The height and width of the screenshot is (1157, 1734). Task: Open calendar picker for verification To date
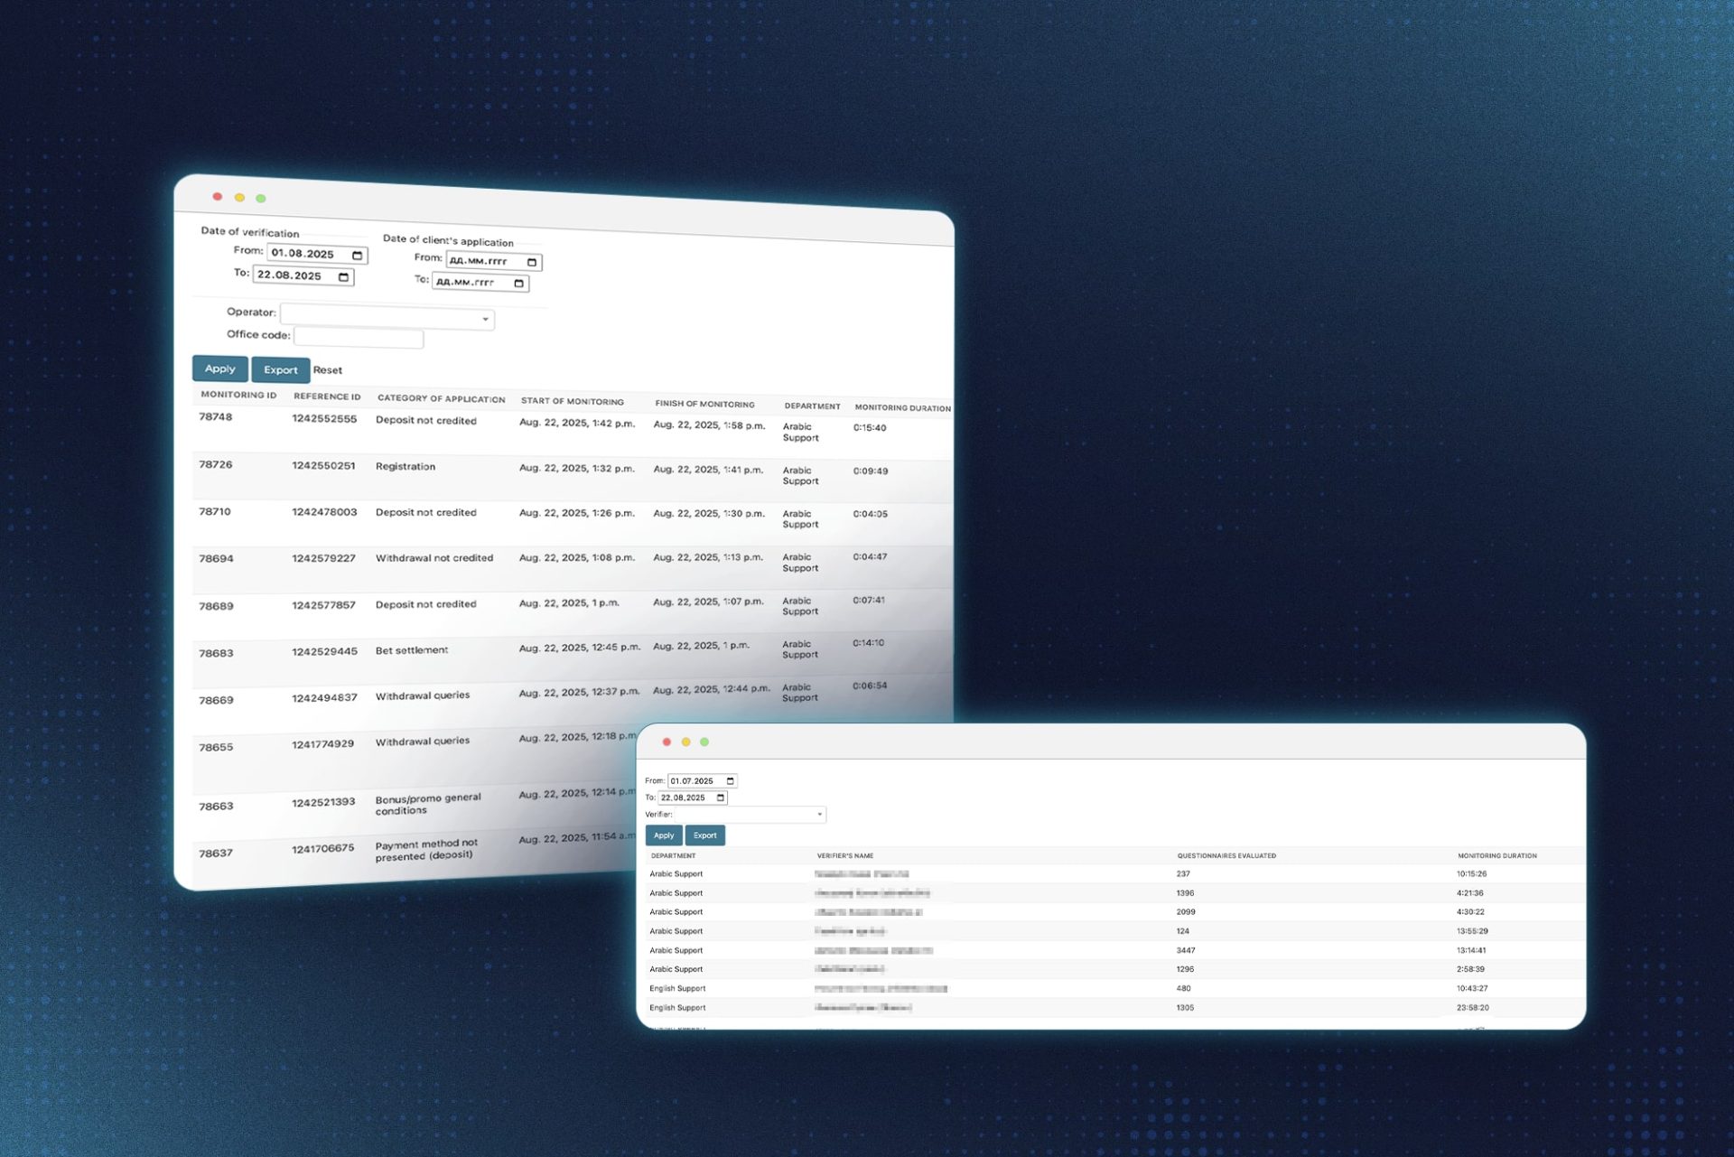(343, 277)
